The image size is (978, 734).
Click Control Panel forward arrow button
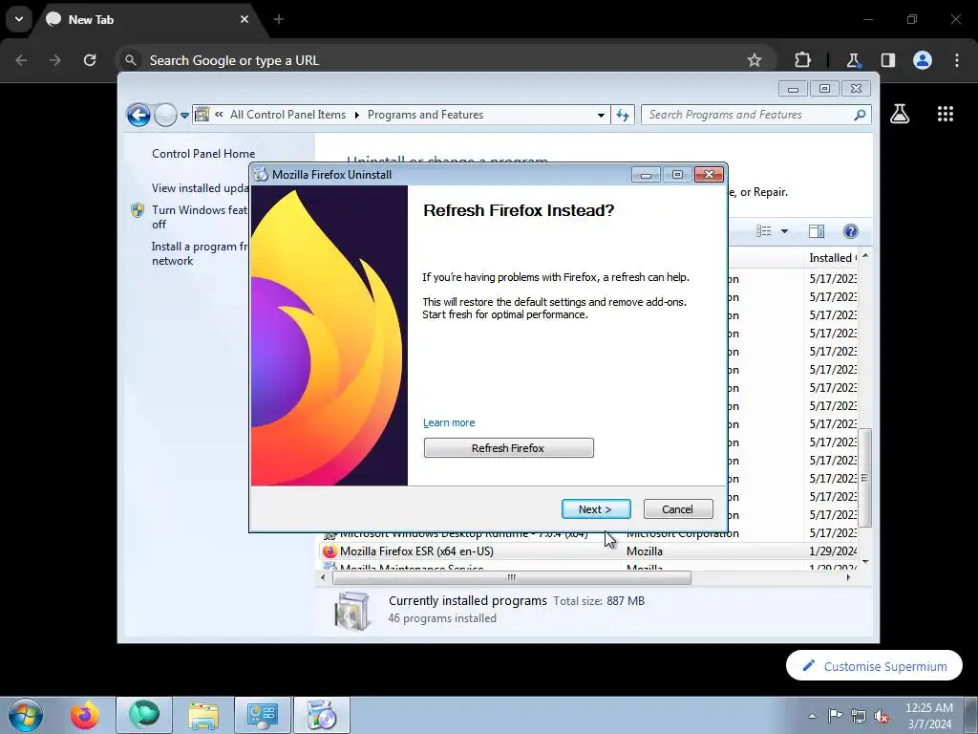click(165, 115)
